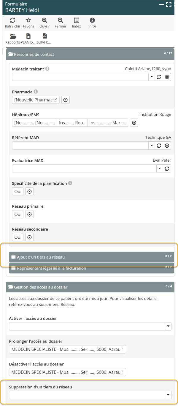Viewport: 178px width, 406px height.
Task: Click the Rafraîchir refresh icon
Action: pyautogui.click(x=12, y=20)
